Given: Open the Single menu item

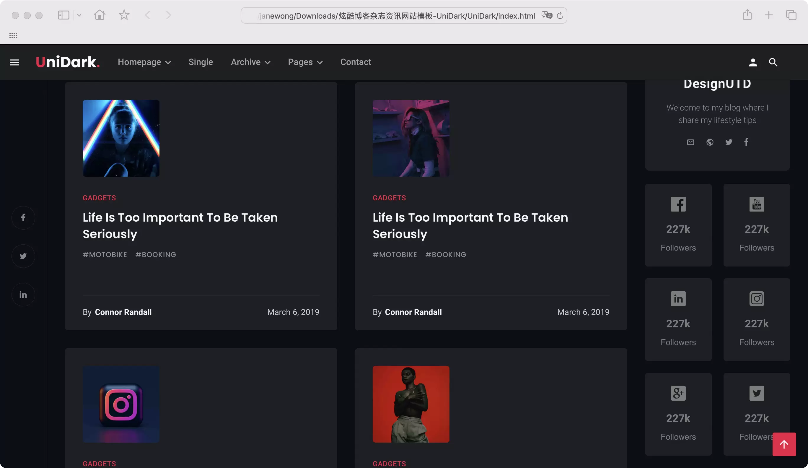Looking at the screenshot, I should (201, 62).
